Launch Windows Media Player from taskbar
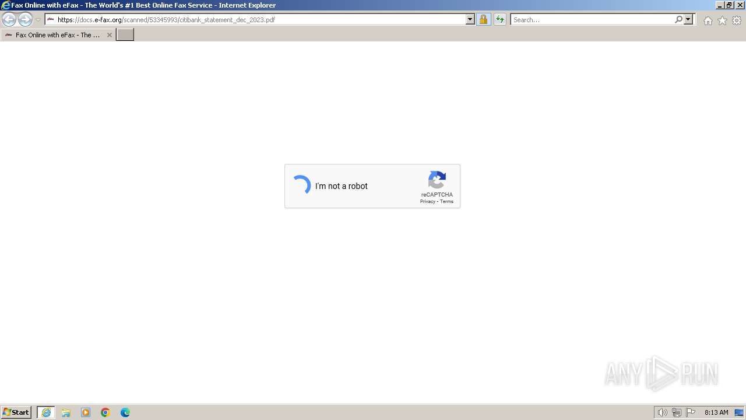The width and height of the screenshot is (746, 420). click(86, 412)
